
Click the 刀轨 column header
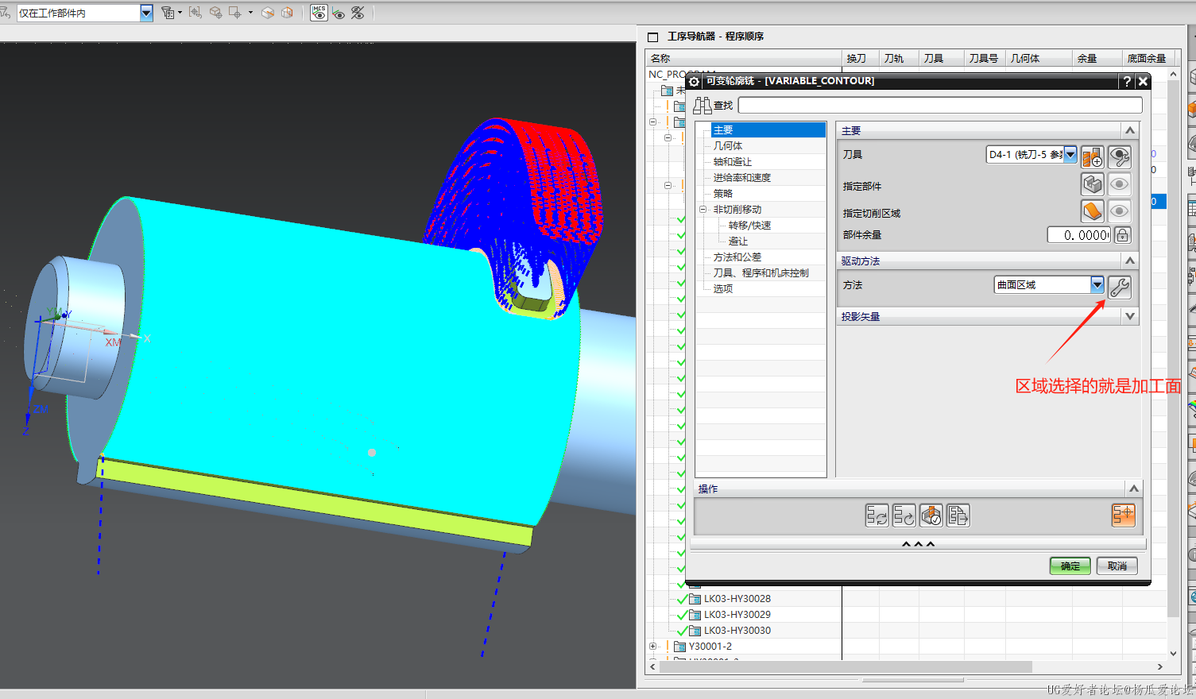[899, 58]
